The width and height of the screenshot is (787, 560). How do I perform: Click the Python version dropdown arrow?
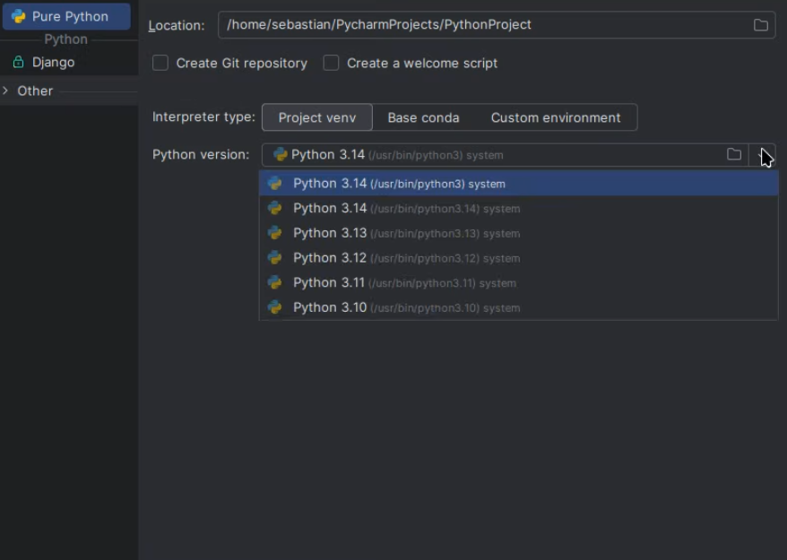pyautogui.click(x=763, y=154)
